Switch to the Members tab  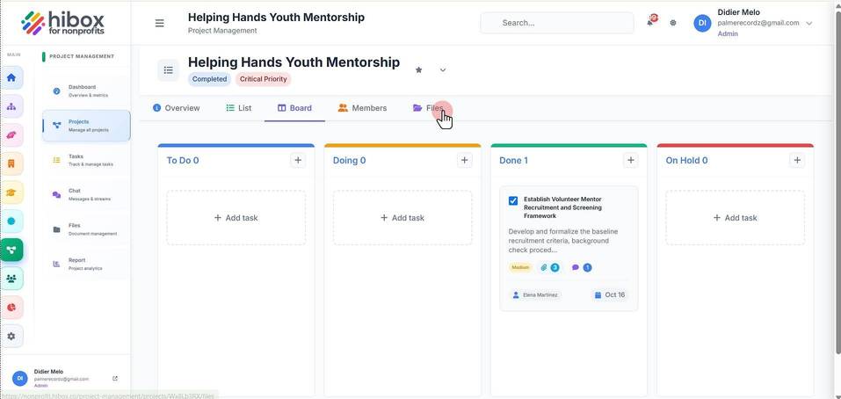tap(362, 108)
